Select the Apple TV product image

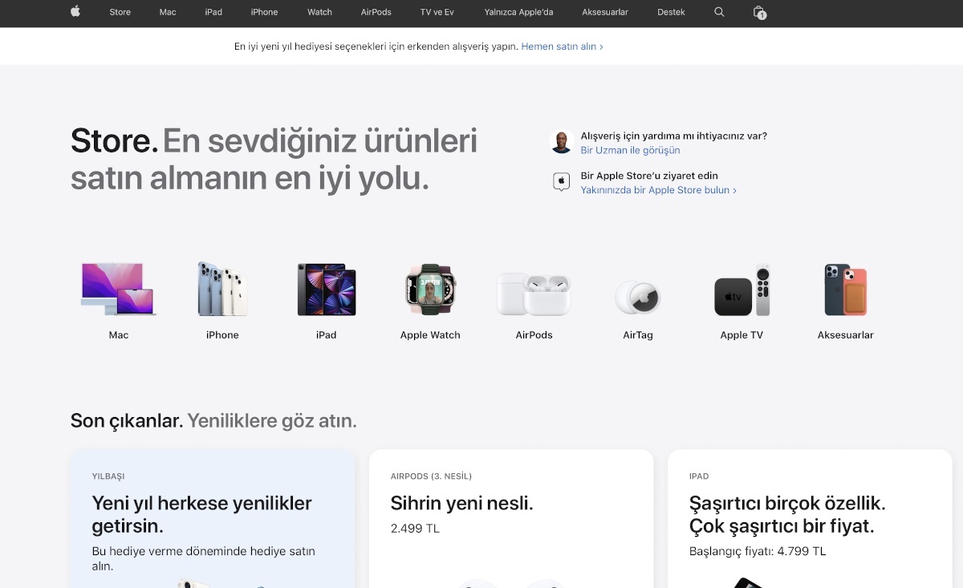point(742,290)
